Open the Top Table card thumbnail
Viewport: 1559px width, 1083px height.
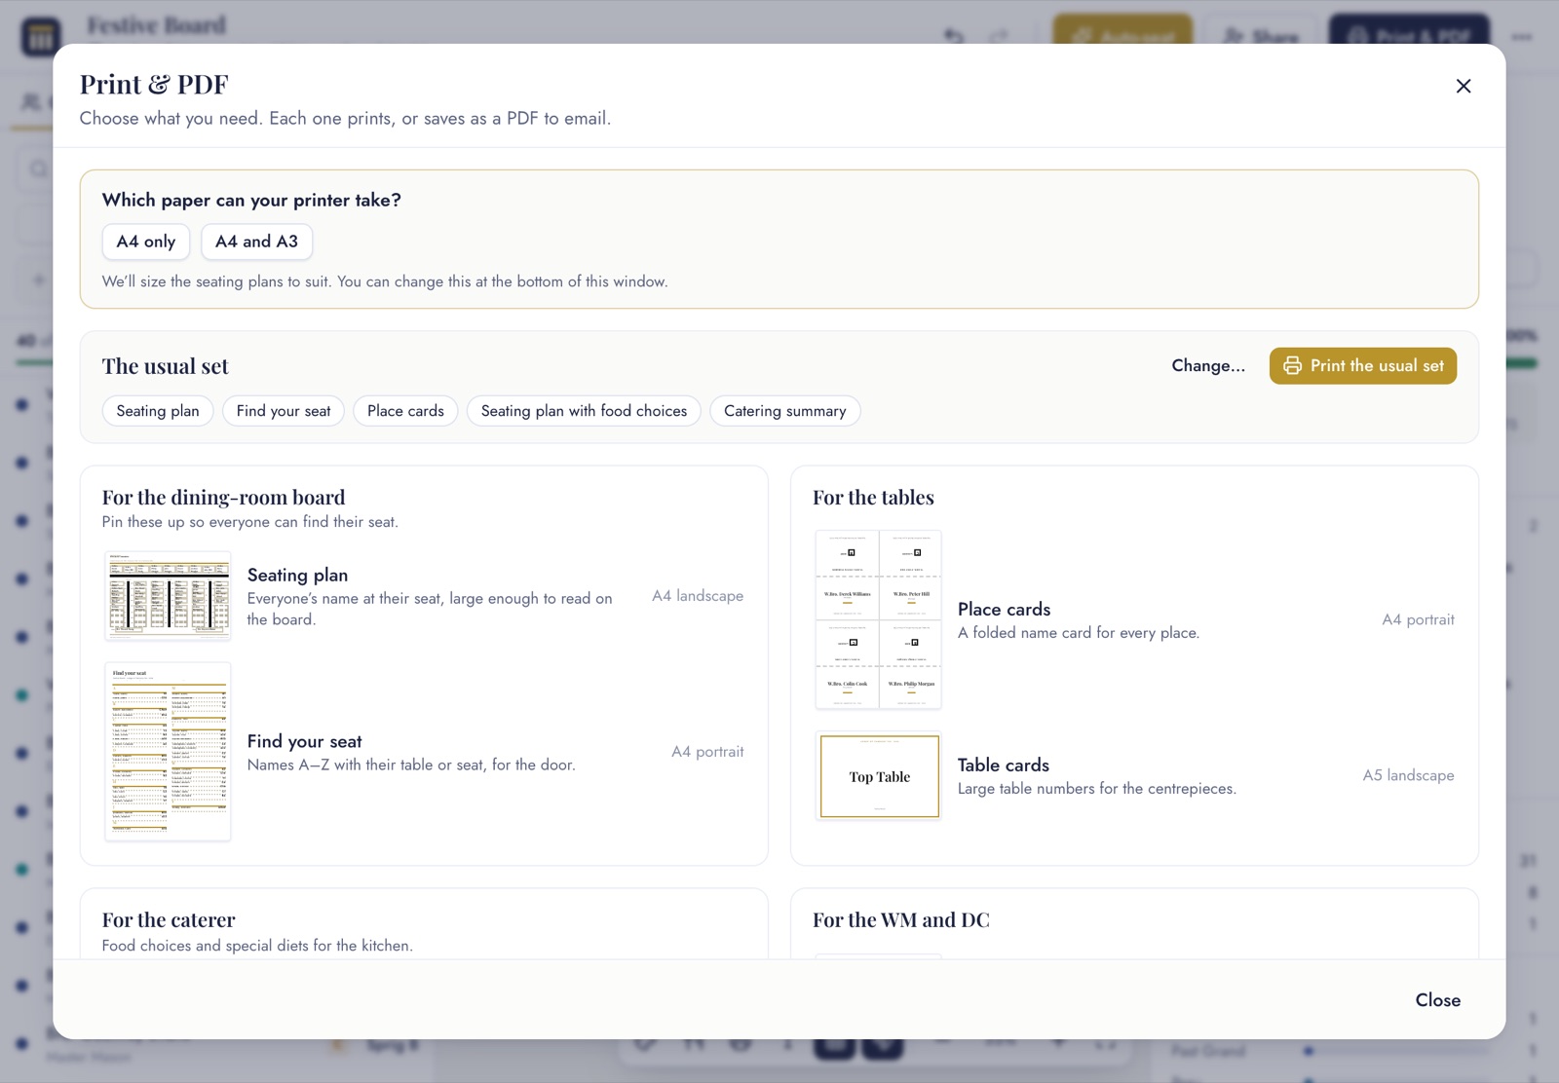[879, 776]
